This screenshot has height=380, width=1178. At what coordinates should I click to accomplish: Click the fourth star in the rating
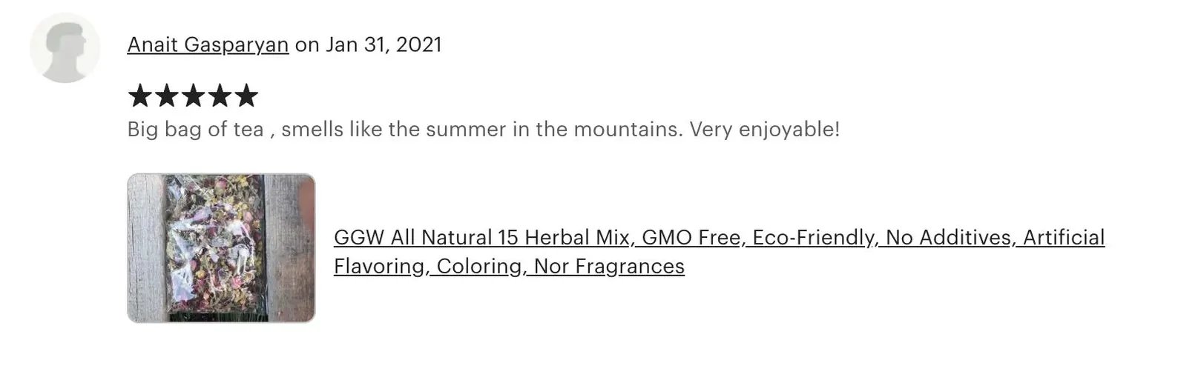[x=220, y=96]
